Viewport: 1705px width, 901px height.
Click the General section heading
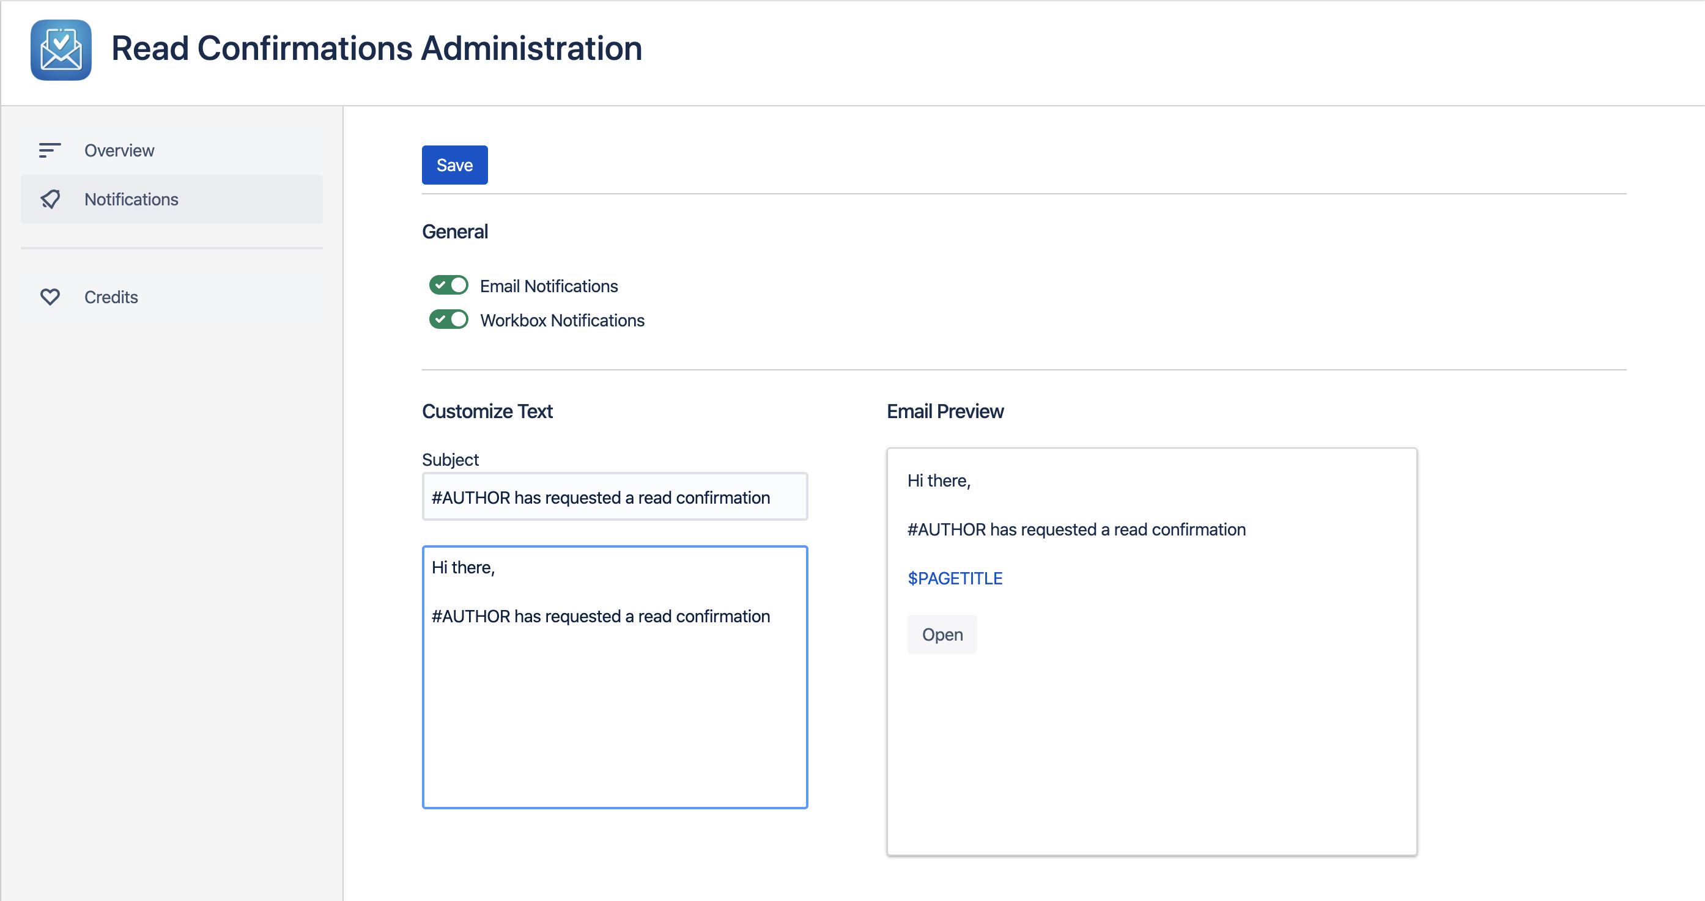pyautogui.click(x=455, y=232)
